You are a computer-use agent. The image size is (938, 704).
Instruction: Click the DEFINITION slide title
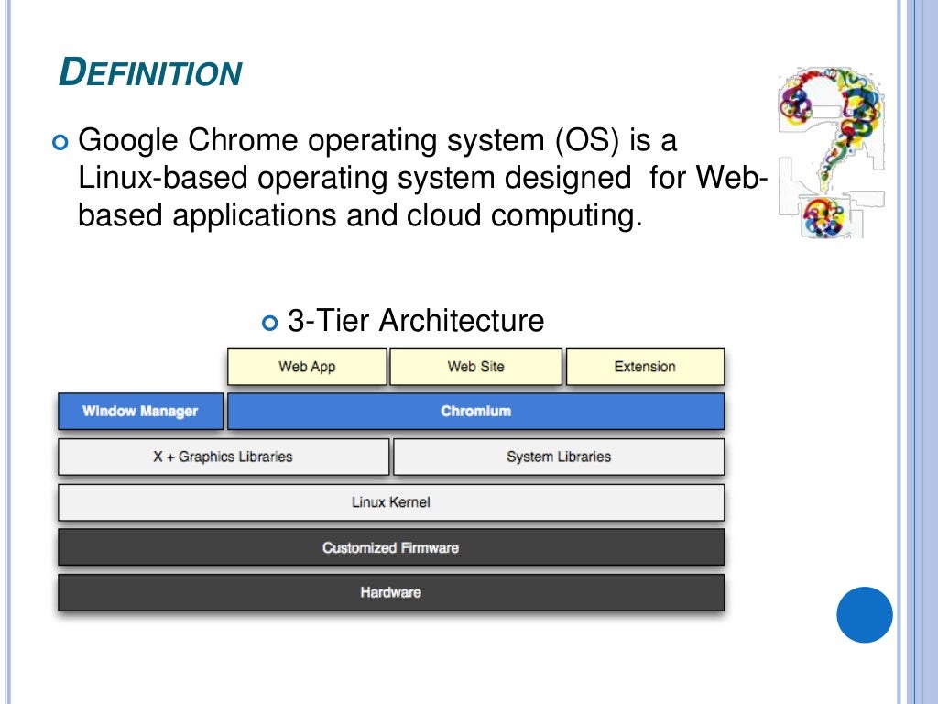click(149, 72)
